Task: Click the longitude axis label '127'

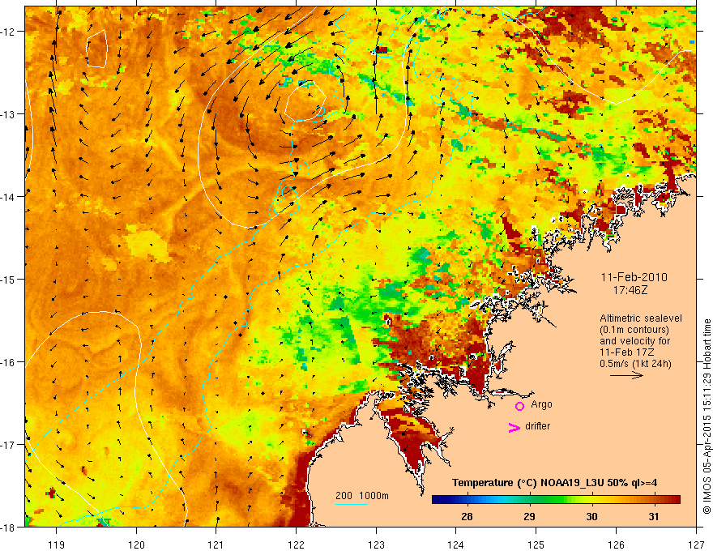Action: pos(696,545)
